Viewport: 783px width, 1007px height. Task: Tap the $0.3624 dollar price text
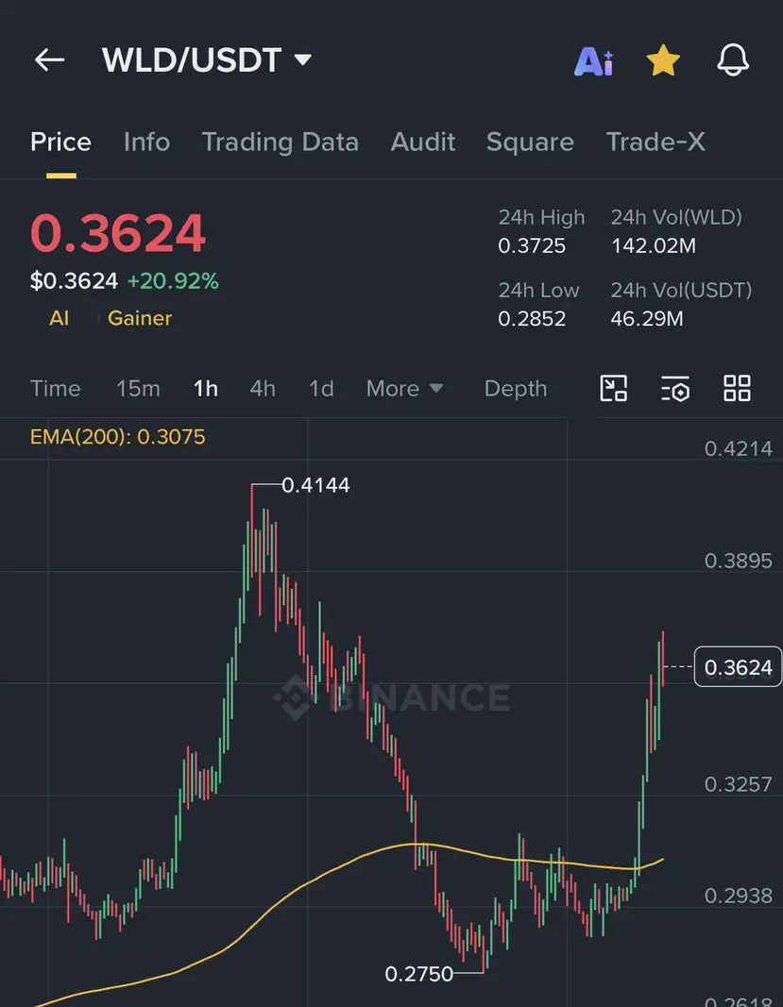74,280
